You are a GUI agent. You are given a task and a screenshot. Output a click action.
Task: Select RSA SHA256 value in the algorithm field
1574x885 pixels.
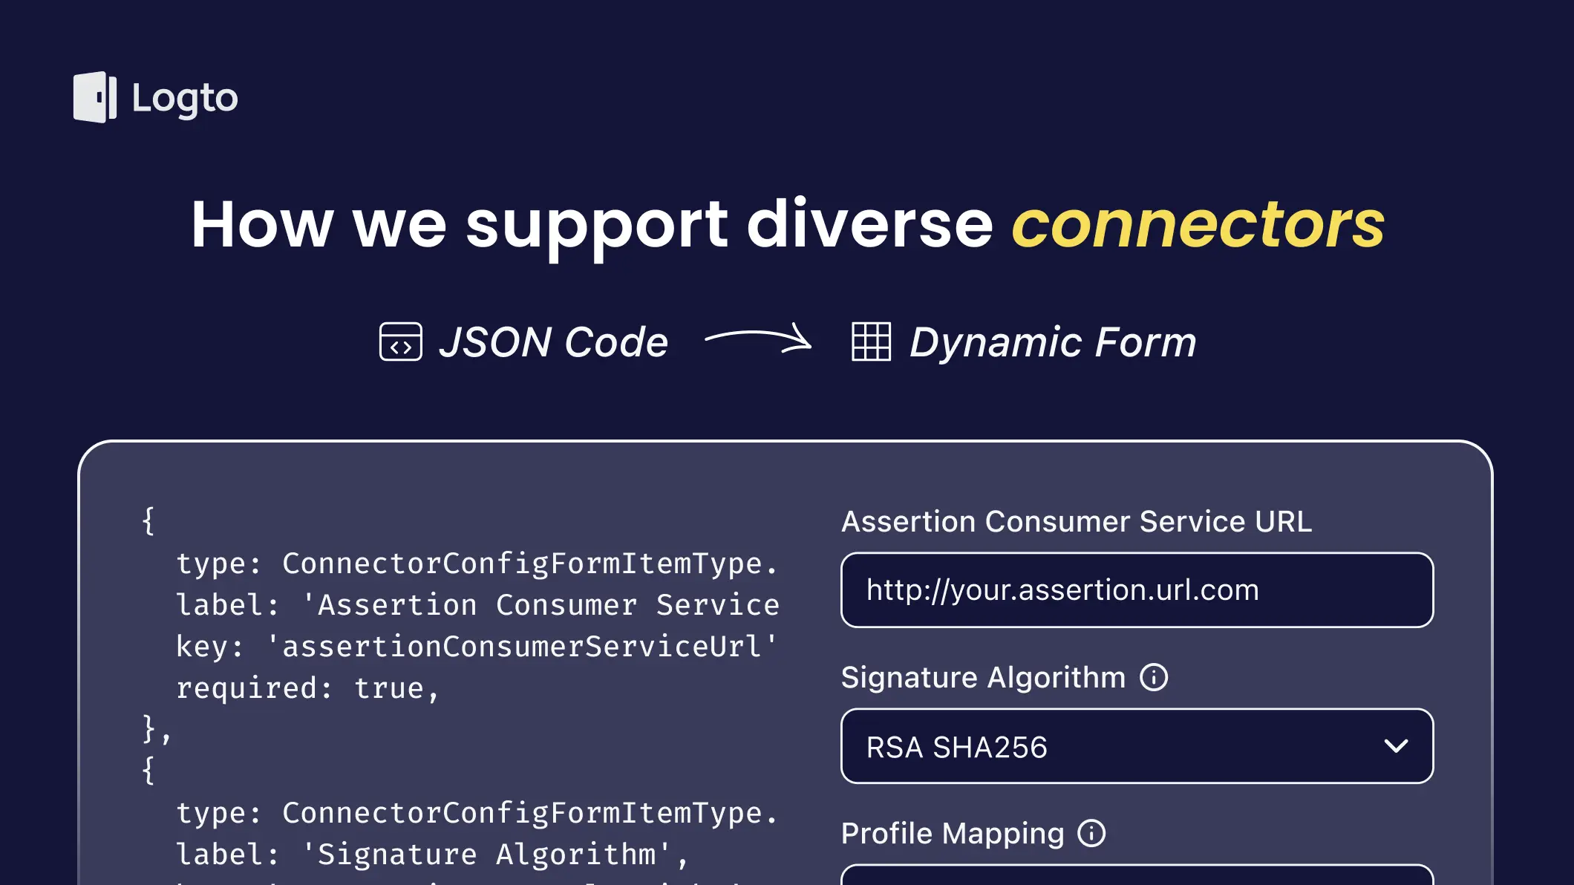[x=958, y=747]
